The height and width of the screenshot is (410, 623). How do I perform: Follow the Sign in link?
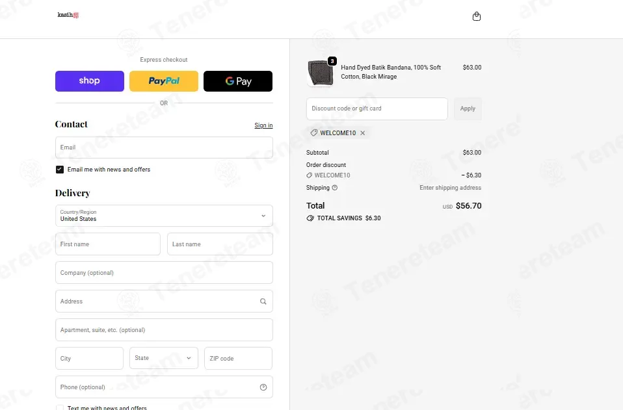(263, 125)
